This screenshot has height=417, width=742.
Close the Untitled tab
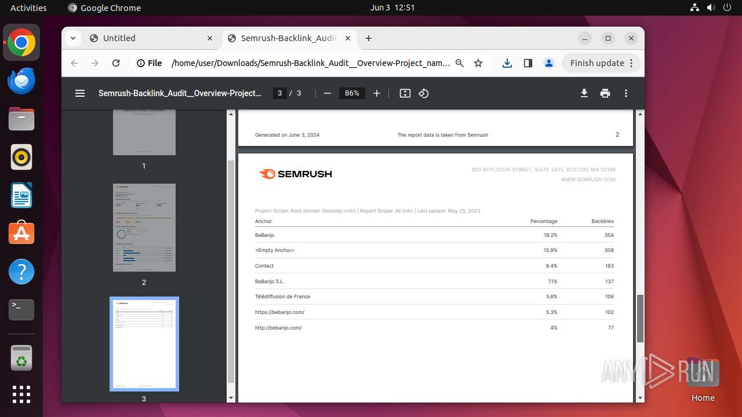(x=210, y=38)
